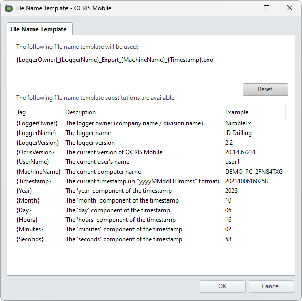Image resolution: width=302 pixels, height=301 pixels.
Task: Click the 'year' component description
Action: (118, 191)
